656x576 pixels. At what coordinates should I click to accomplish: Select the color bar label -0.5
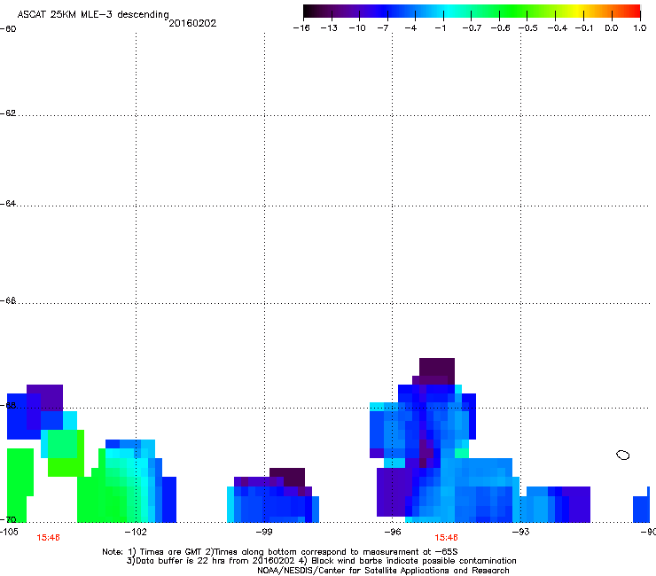point(528,28)
